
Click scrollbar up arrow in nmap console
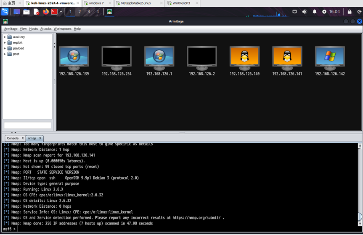pos(360,145)
